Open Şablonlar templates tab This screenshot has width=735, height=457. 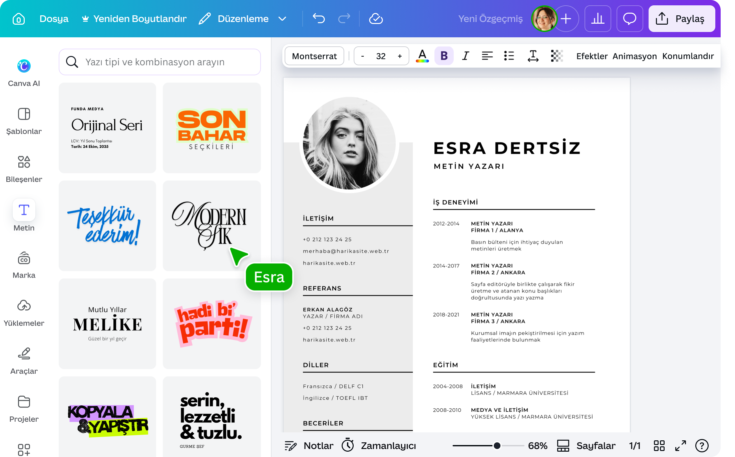[x=24, y=121]
